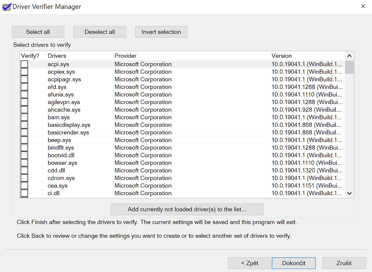The image size is (372, 272).
Task: Toggle verification for cdrom.sys
Action: (24, 178)
